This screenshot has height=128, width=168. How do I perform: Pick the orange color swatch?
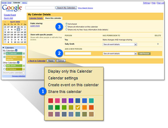coord(85,107)
